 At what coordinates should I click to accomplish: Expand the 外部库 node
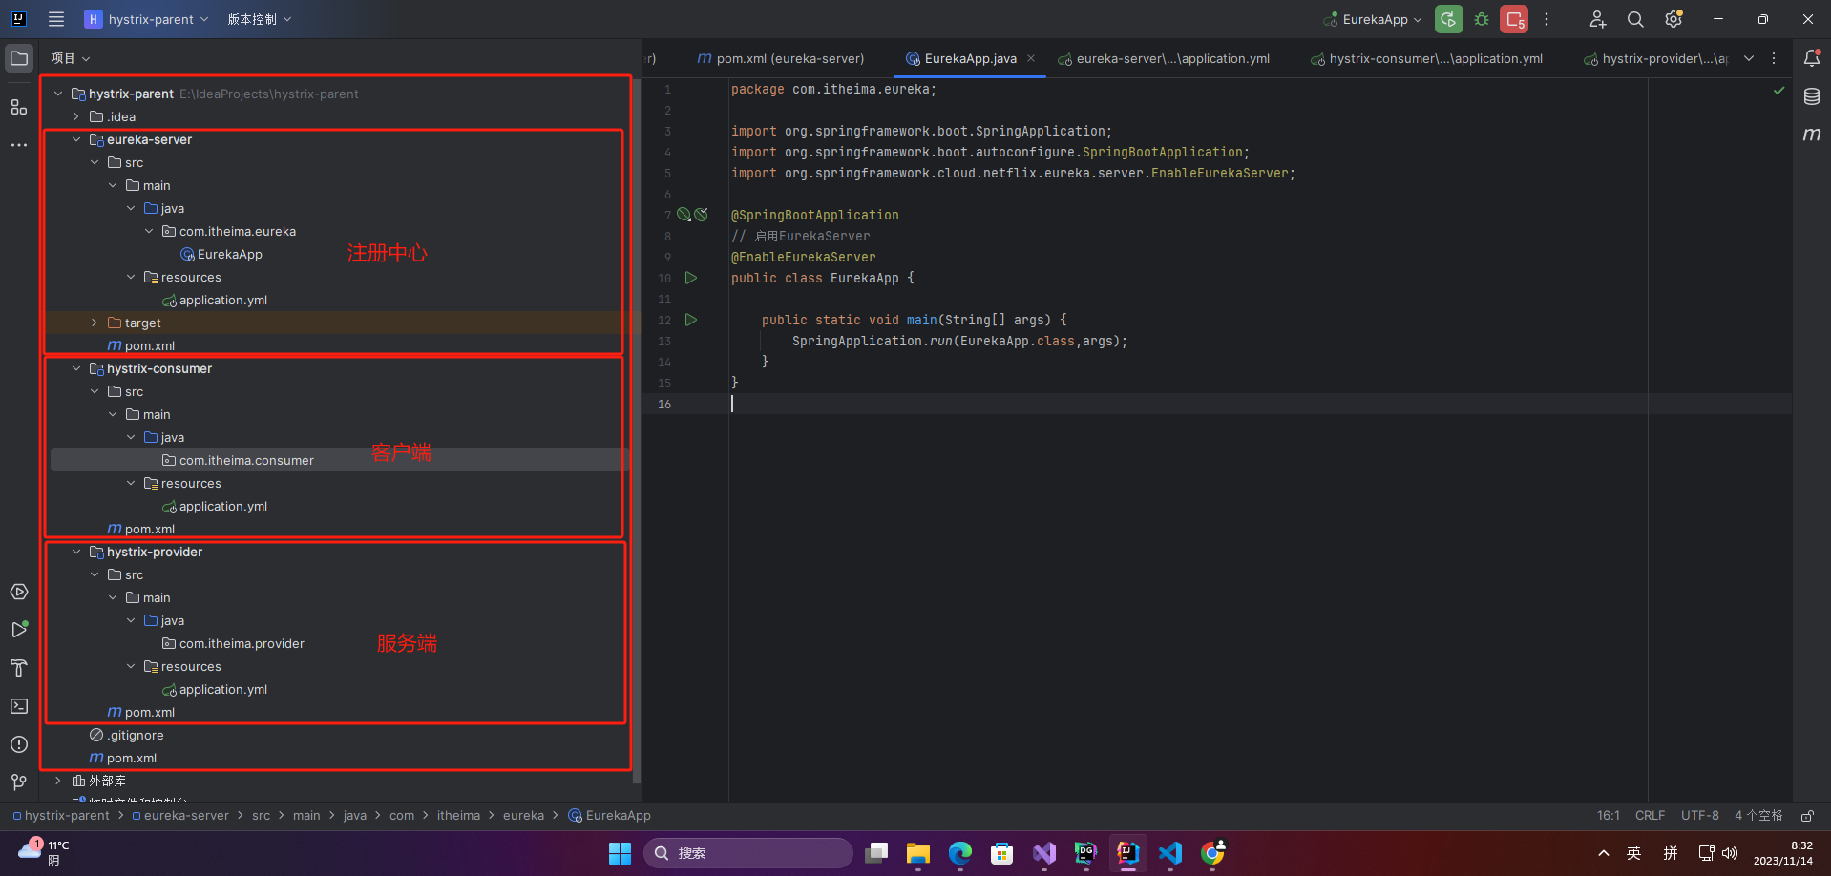[x=58, y=781]
